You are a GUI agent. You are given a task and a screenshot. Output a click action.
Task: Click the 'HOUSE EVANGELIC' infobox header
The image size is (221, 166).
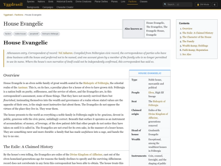[150, 73]
